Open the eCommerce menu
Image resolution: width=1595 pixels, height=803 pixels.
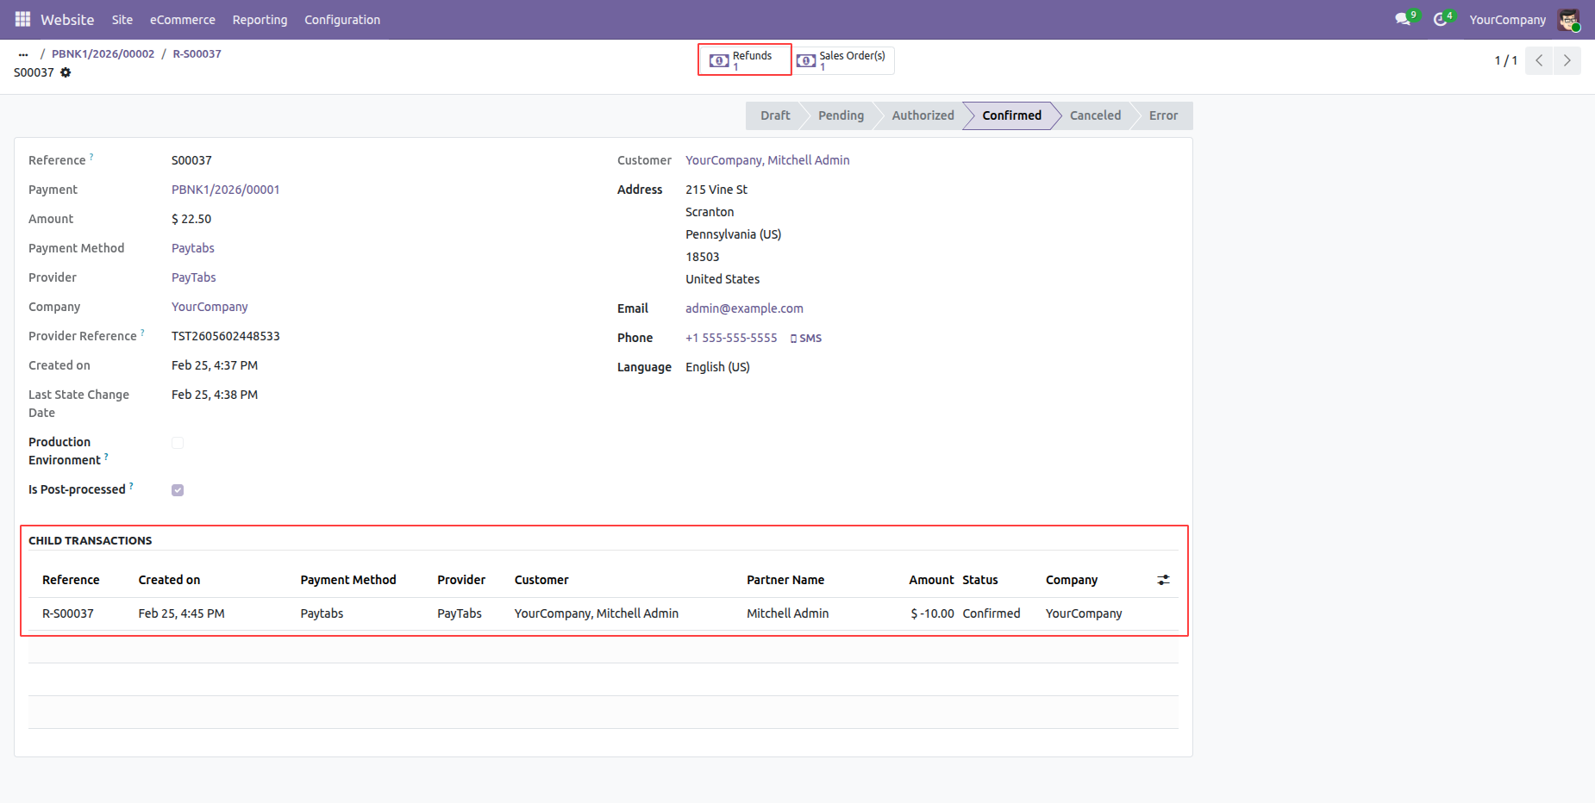coord(182,19)
